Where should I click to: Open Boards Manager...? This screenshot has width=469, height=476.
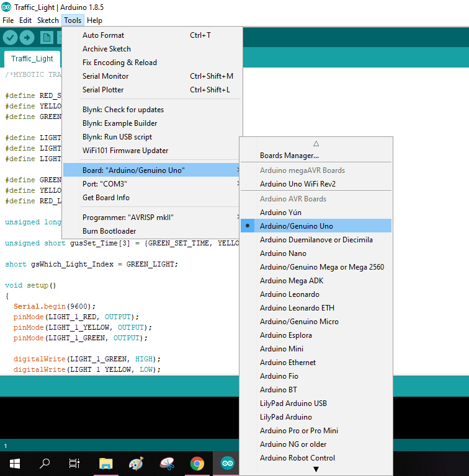316,156
